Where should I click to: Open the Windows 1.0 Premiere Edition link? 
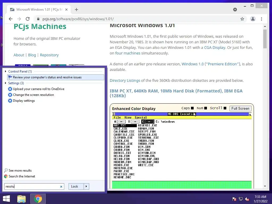pos(211,64)
